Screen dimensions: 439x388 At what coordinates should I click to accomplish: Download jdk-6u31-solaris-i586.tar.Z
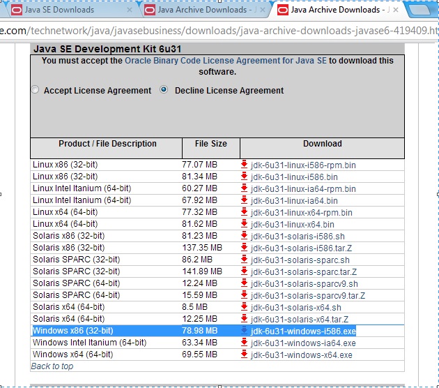coord(301,248)
